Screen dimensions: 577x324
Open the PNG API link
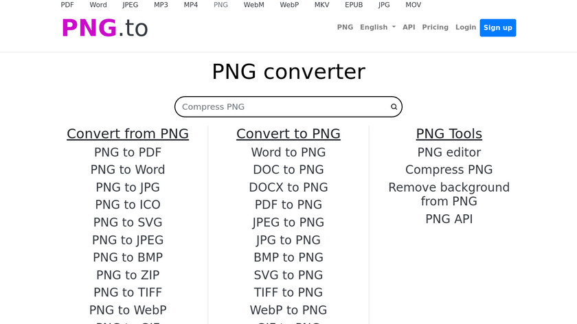click(449, 219)
